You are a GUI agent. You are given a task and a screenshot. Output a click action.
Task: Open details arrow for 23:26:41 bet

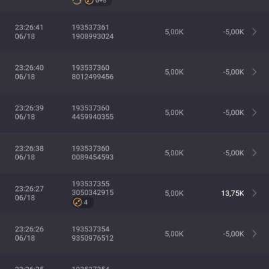[x=254, y=32]
